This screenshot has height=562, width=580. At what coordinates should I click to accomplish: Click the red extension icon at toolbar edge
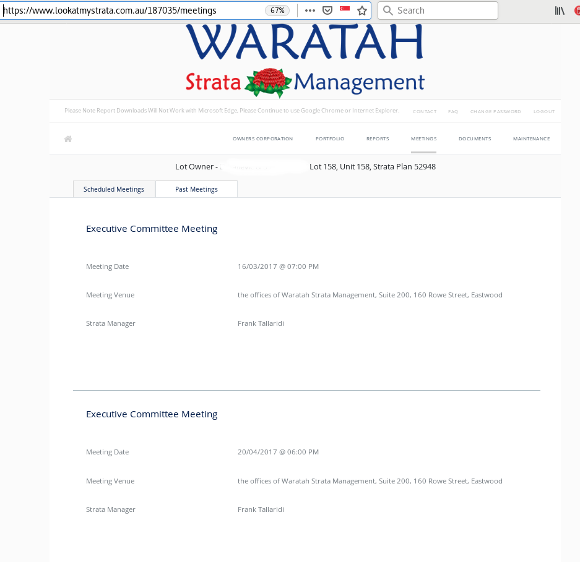[577, 11]
